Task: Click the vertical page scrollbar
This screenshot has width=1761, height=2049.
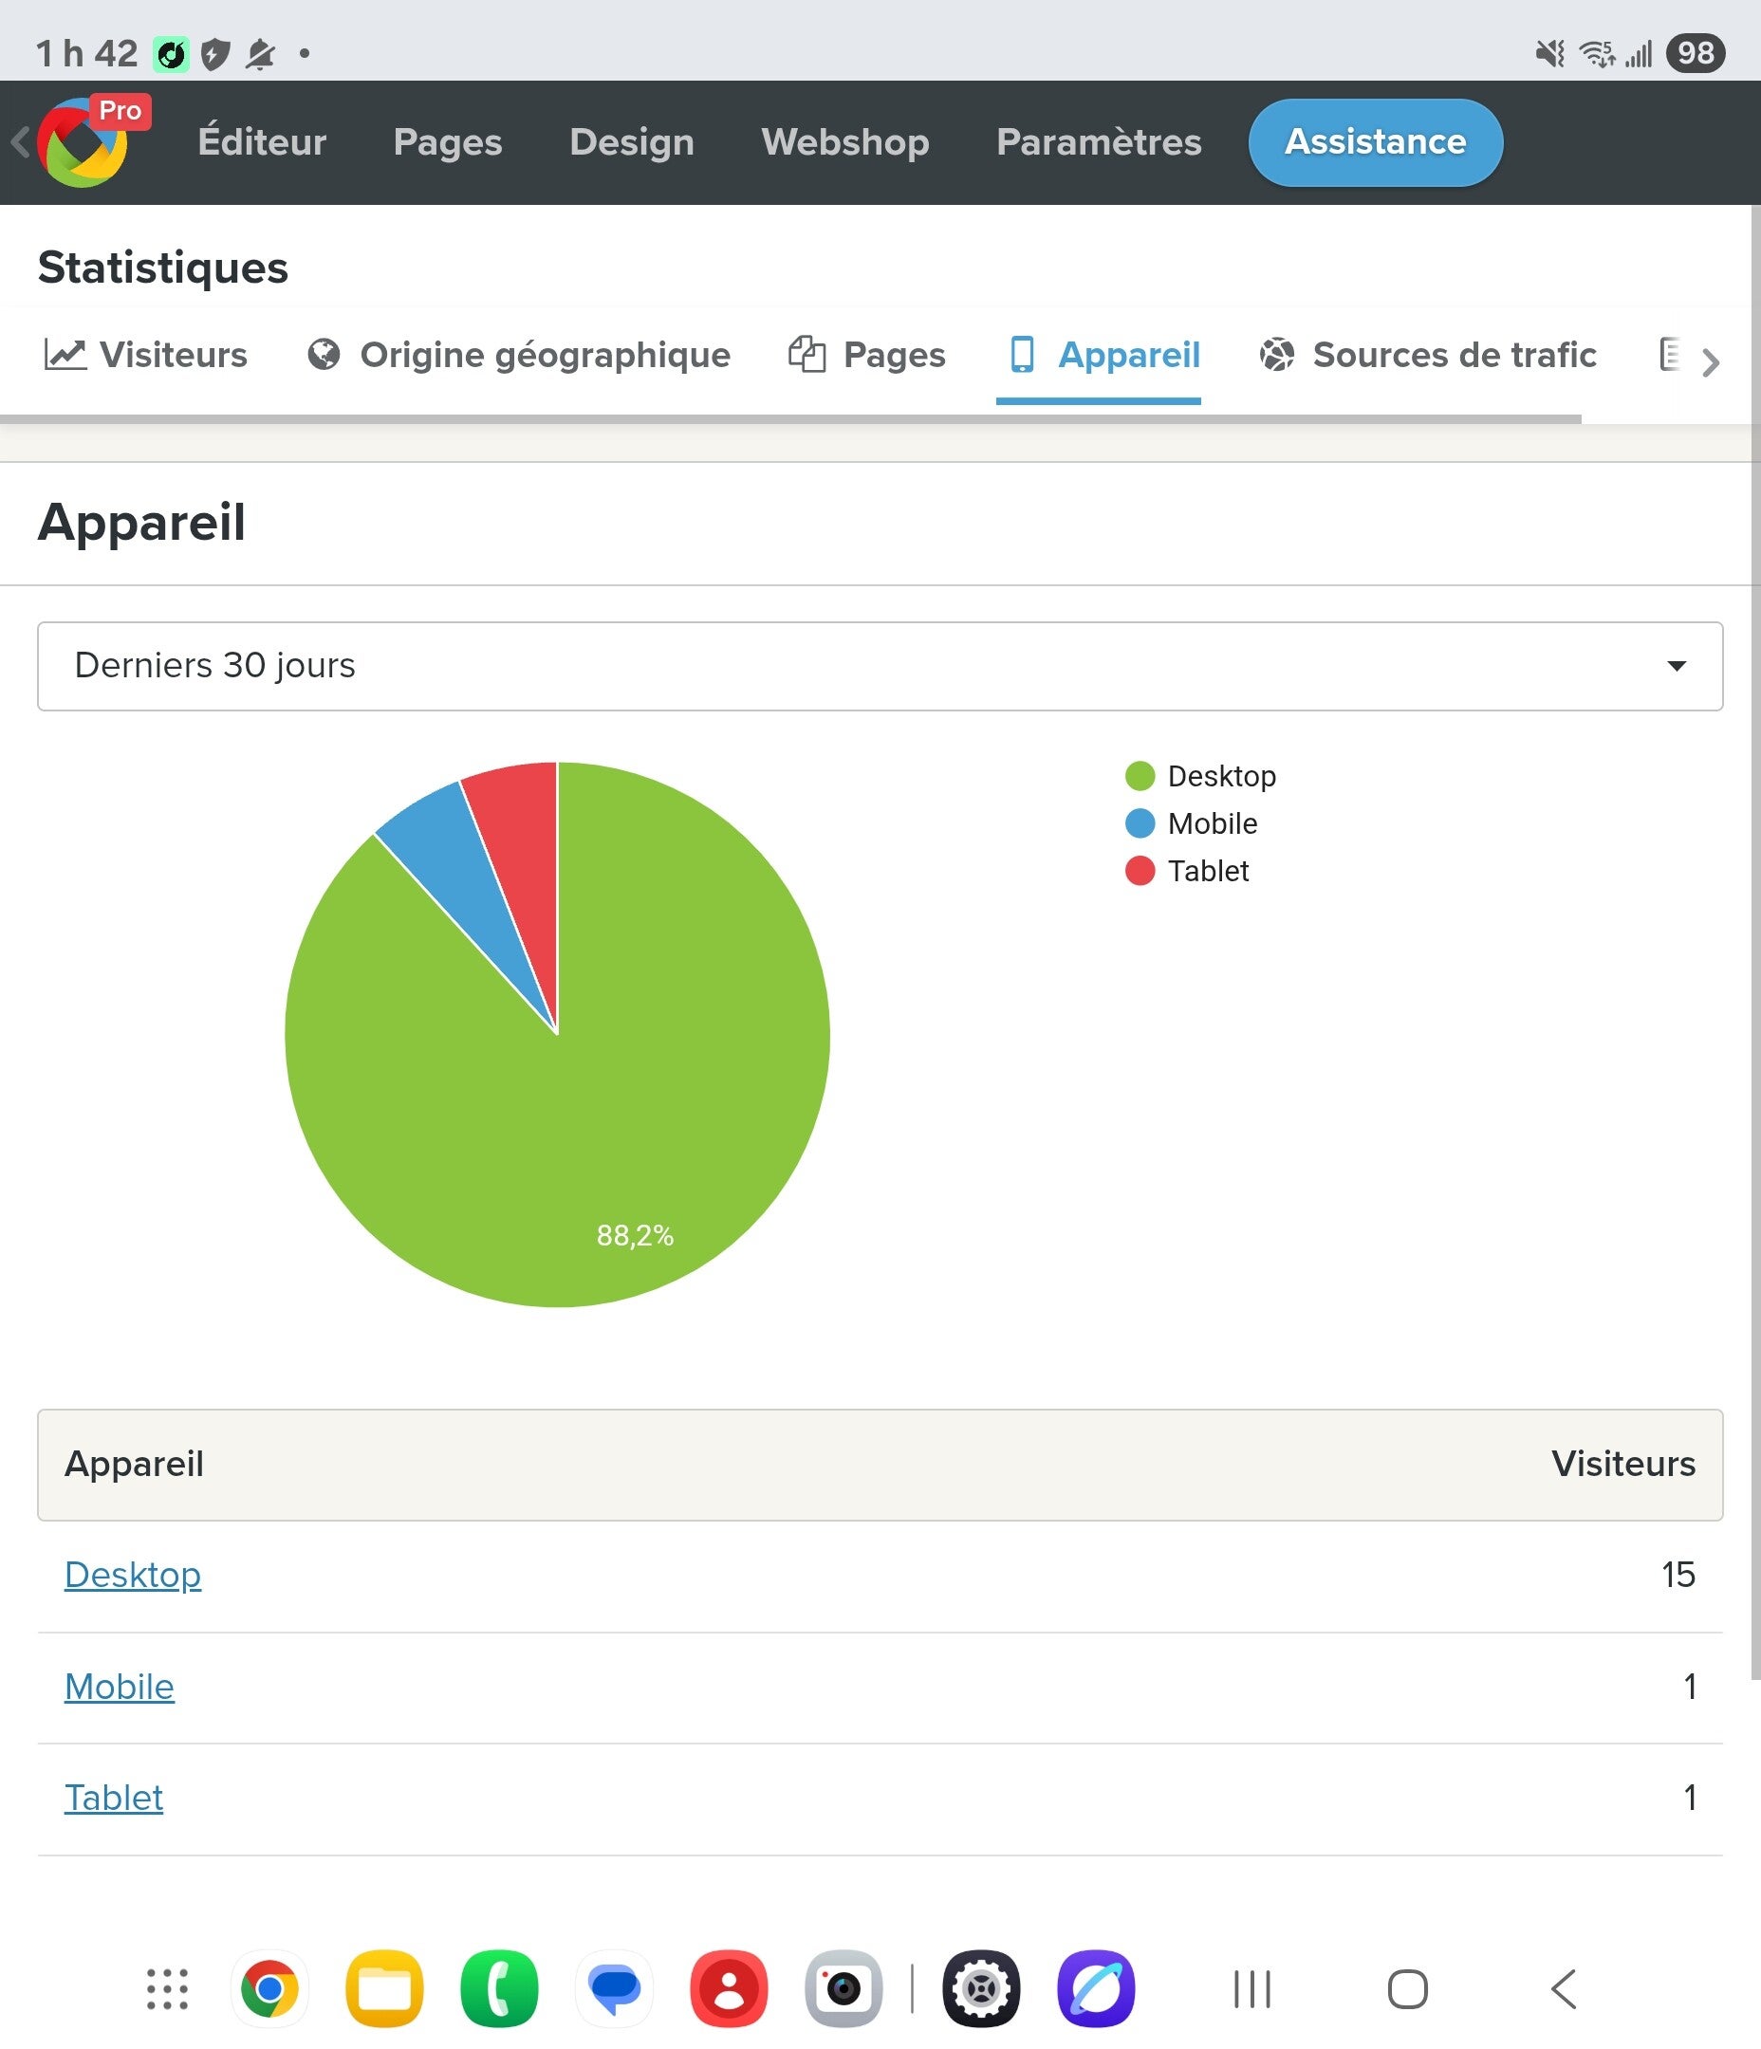Action: click(x=1755, y=941)
